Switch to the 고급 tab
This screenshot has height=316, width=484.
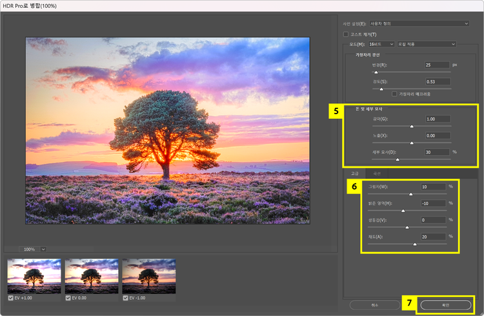pos(355,173)
